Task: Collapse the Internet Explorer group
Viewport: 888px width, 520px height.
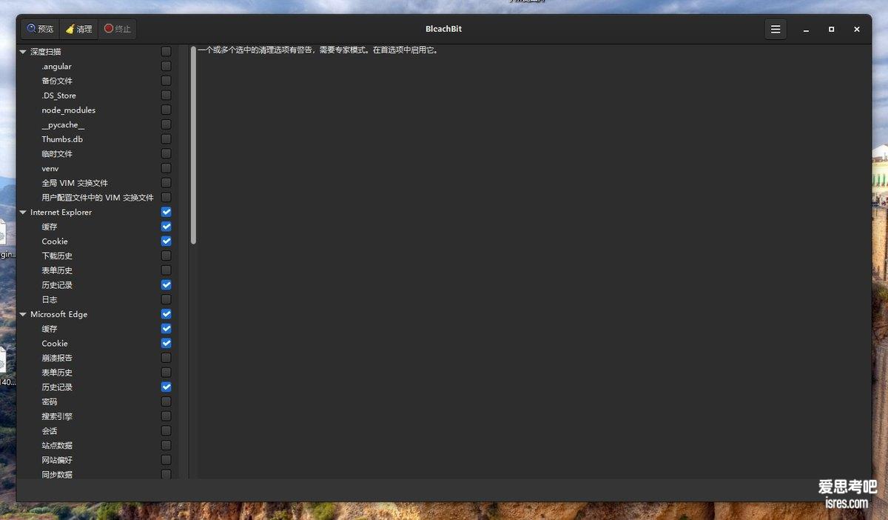Action: point(23,213)
